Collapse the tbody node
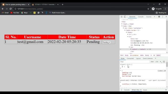The image size is (168, 94). [127, 32]
